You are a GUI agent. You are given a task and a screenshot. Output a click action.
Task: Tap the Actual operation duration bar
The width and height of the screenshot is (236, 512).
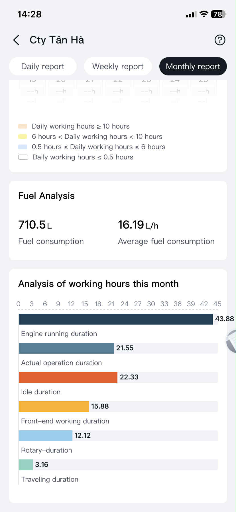point(66,348)
